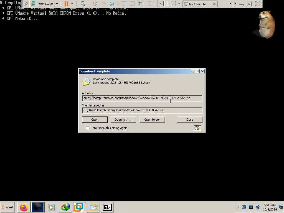Click the show desktop icon at tray edge

[x=281, y=207]
